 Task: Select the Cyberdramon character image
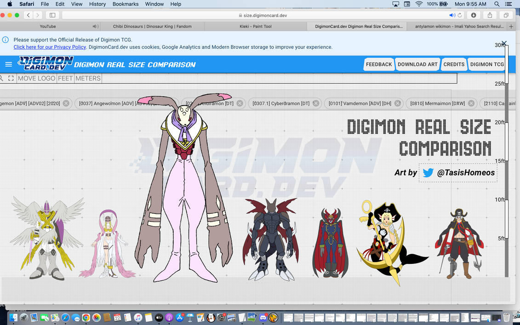pyautogui.click(x=271, y=239)
